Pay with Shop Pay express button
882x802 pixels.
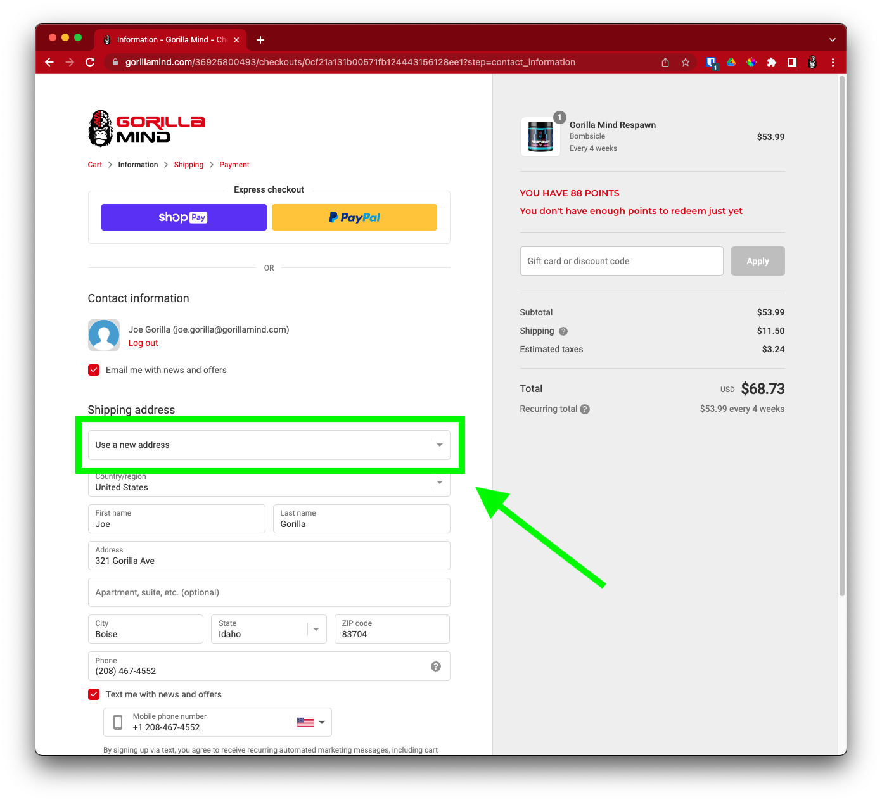[184, 217]
